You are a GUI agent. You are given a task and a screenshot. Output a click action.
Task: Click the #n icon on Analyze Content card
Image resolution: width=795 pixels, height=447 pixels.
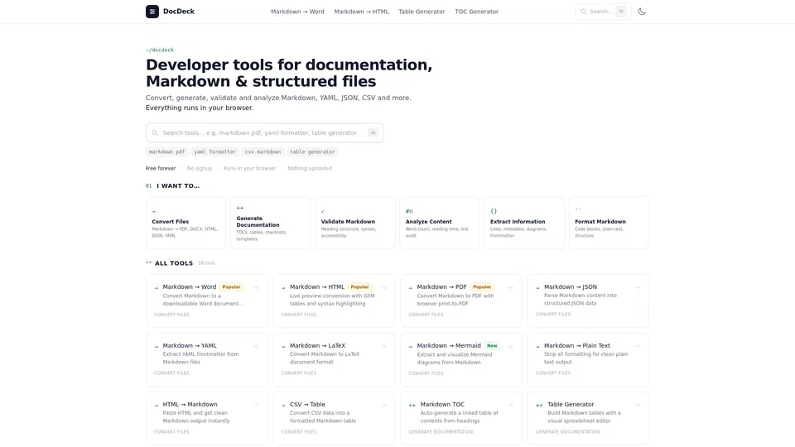click(x=409, y=211)
